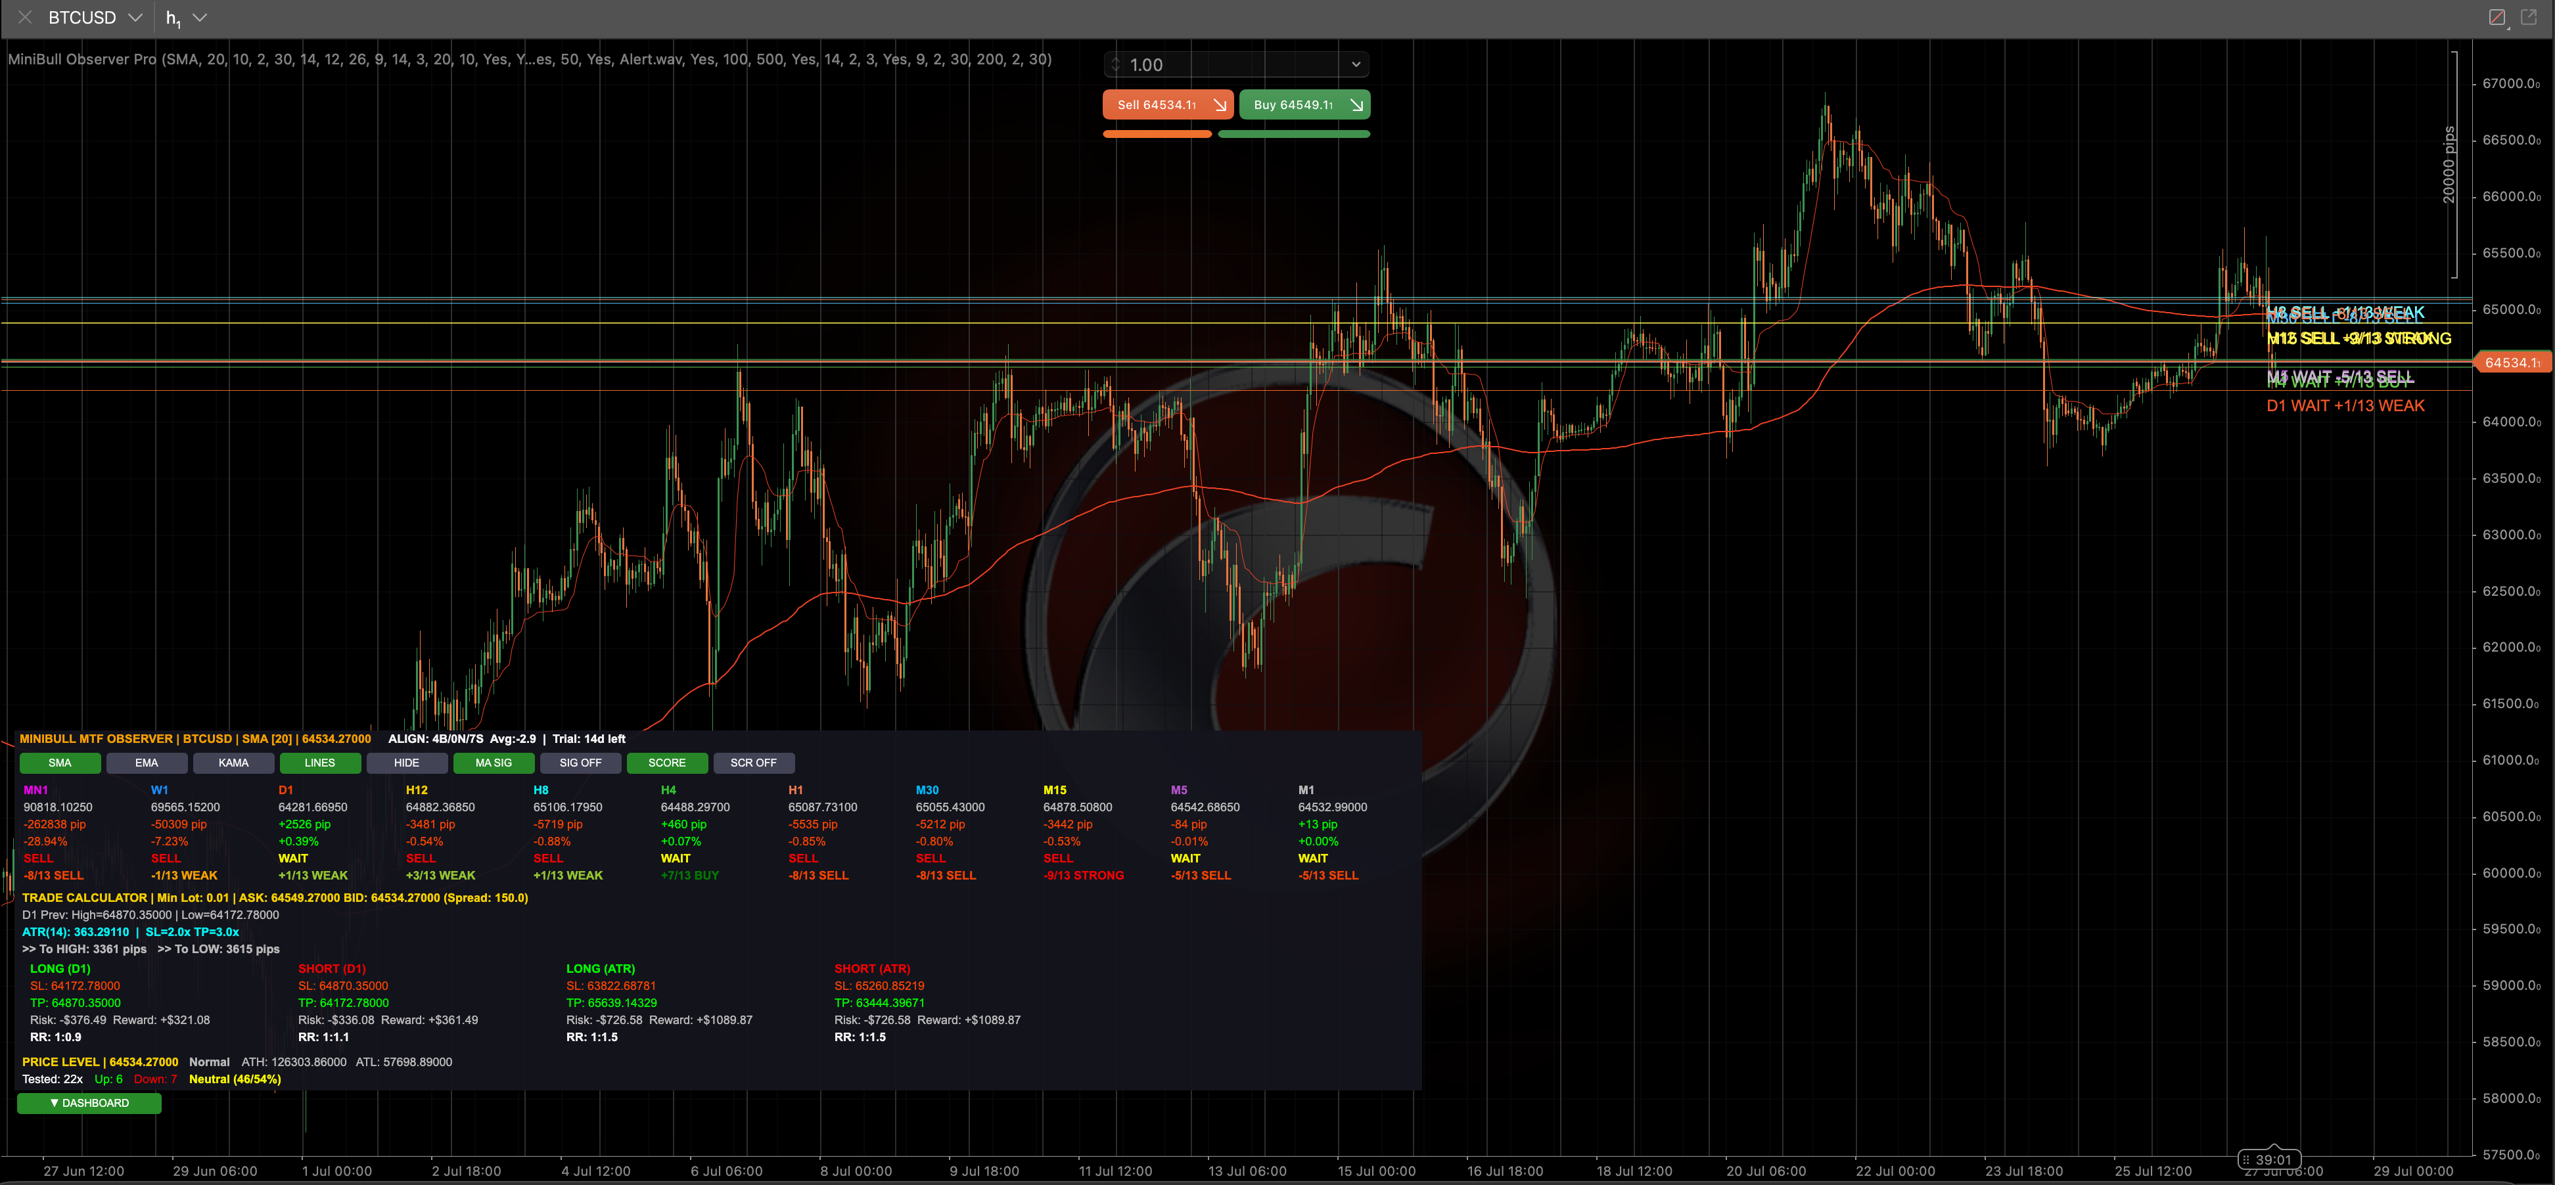
Task: Click the H8 timeframe label
Action: point(541,790)
